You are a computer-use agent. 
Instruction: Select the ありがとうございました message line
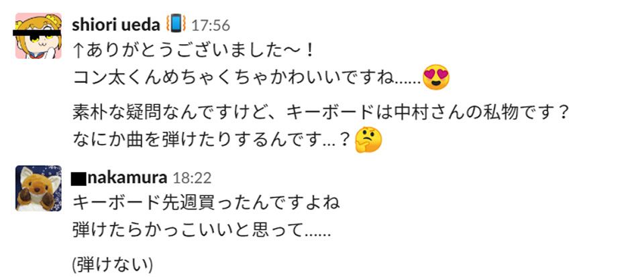tap(194, 52)
